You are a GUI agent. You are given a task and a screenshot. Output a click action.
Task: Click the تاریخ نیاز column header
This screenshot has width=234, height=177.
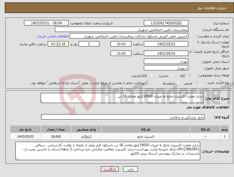click(26, 129)
